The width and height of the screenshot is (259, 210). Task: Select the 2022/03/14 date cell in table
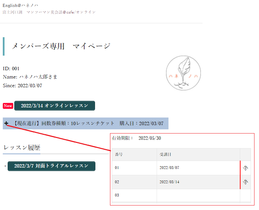tap(170, 182)
